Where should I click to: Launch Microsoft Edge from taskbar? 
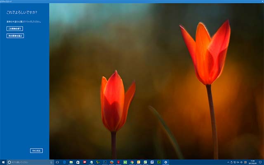(64, 162)
